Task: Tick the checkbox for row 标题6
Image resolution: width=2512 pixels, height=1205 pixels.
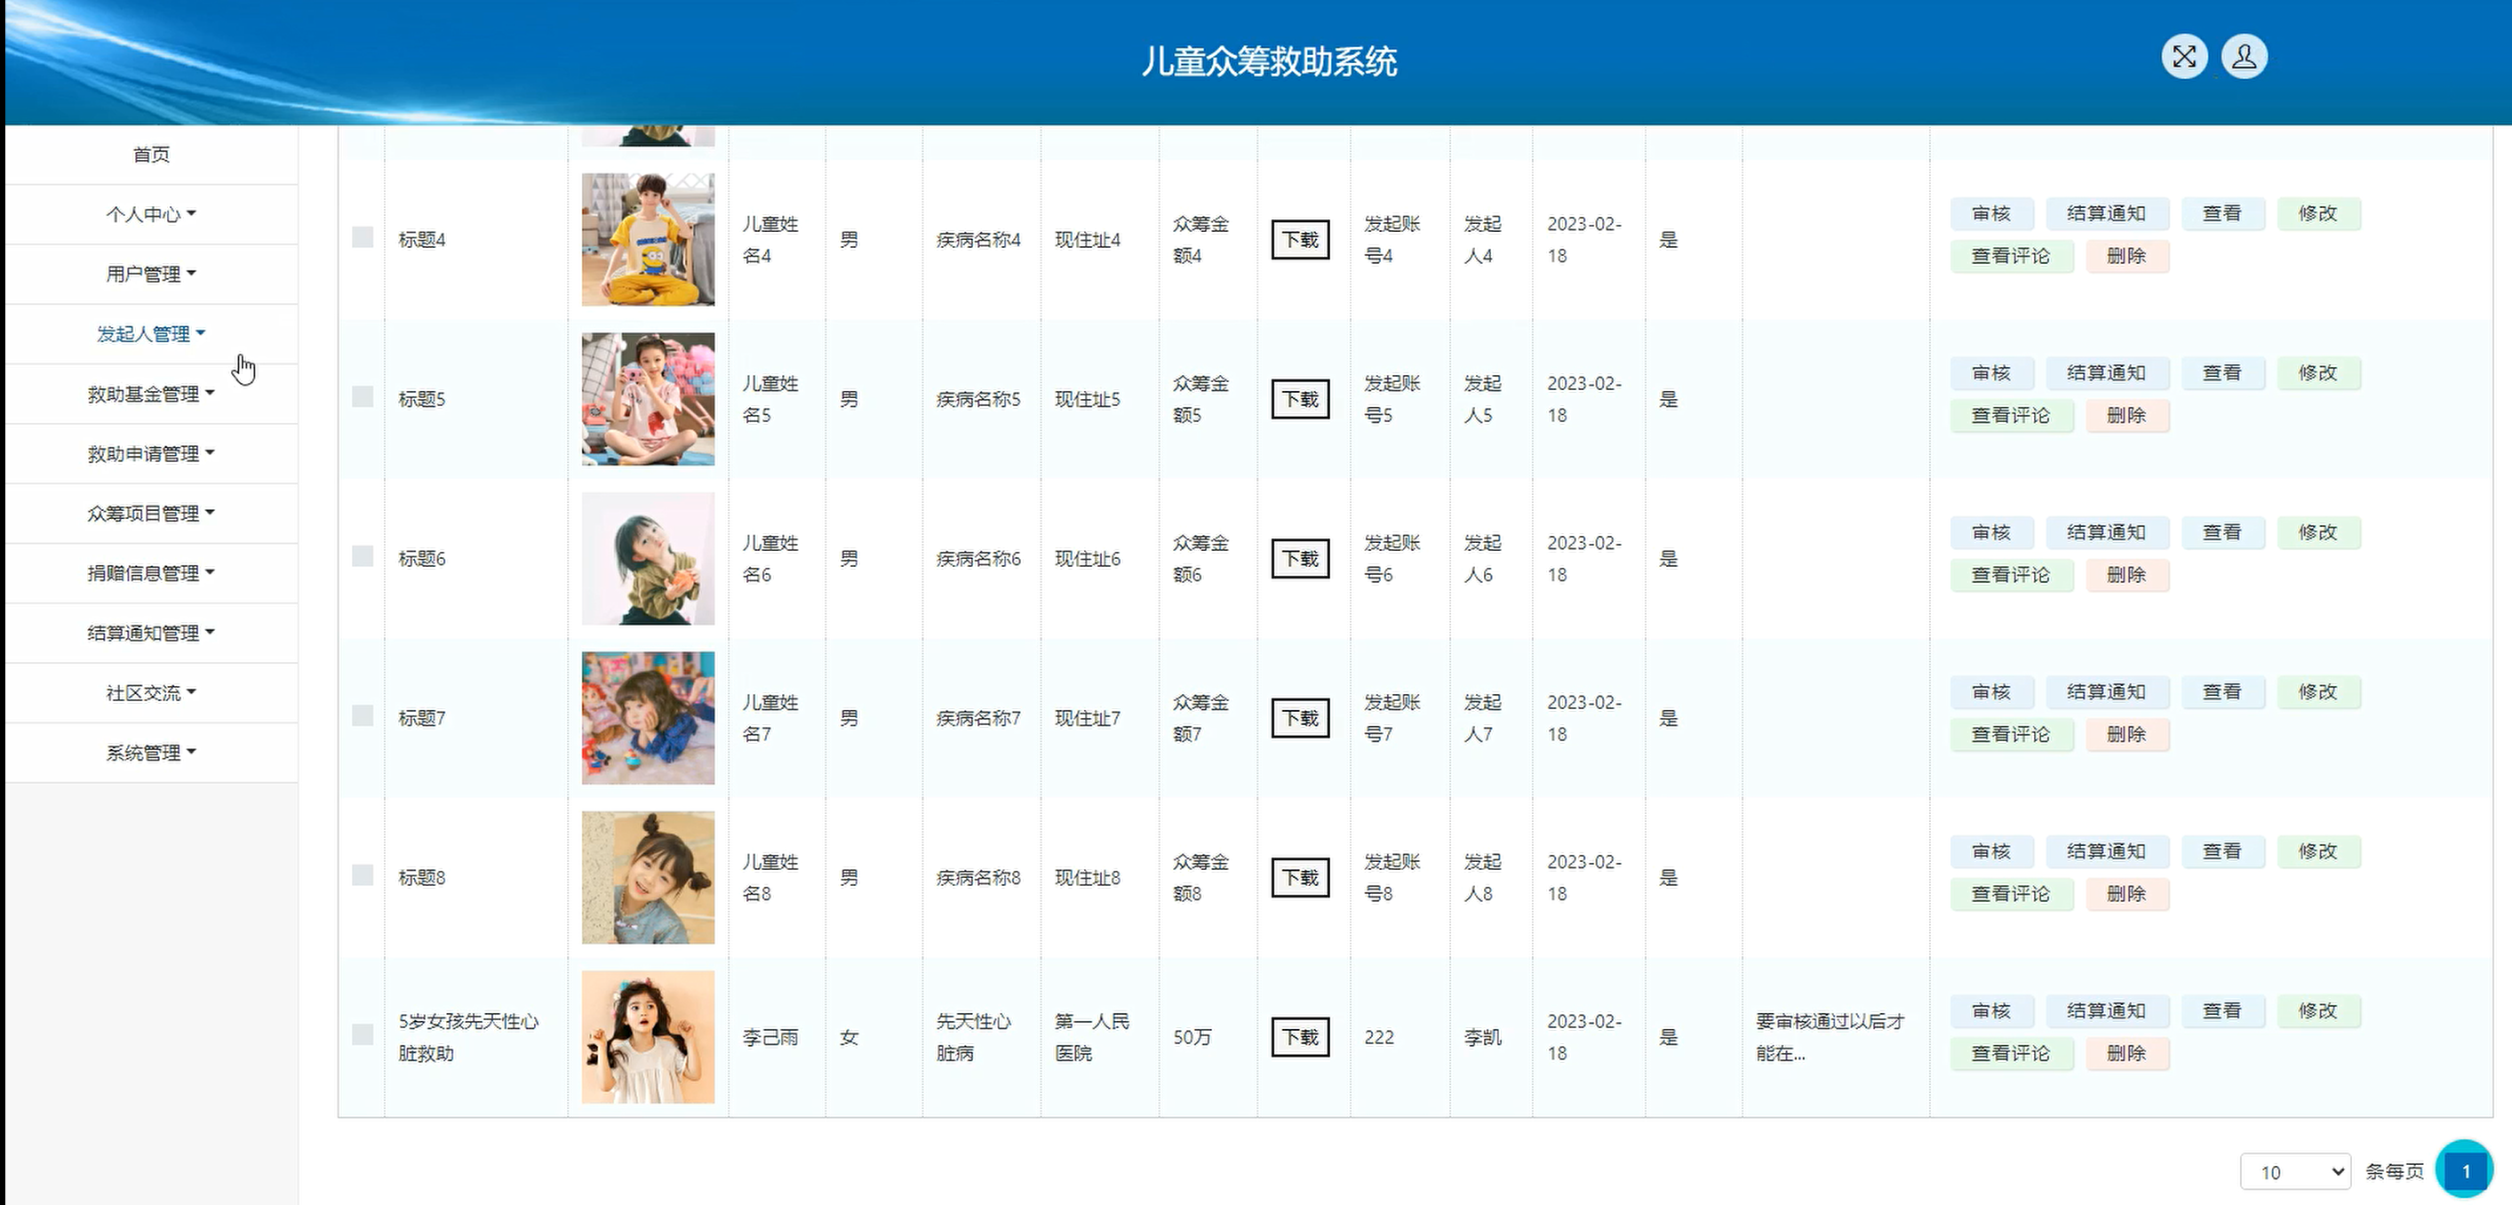Action: pyautogui.click(x=363, y=555)
